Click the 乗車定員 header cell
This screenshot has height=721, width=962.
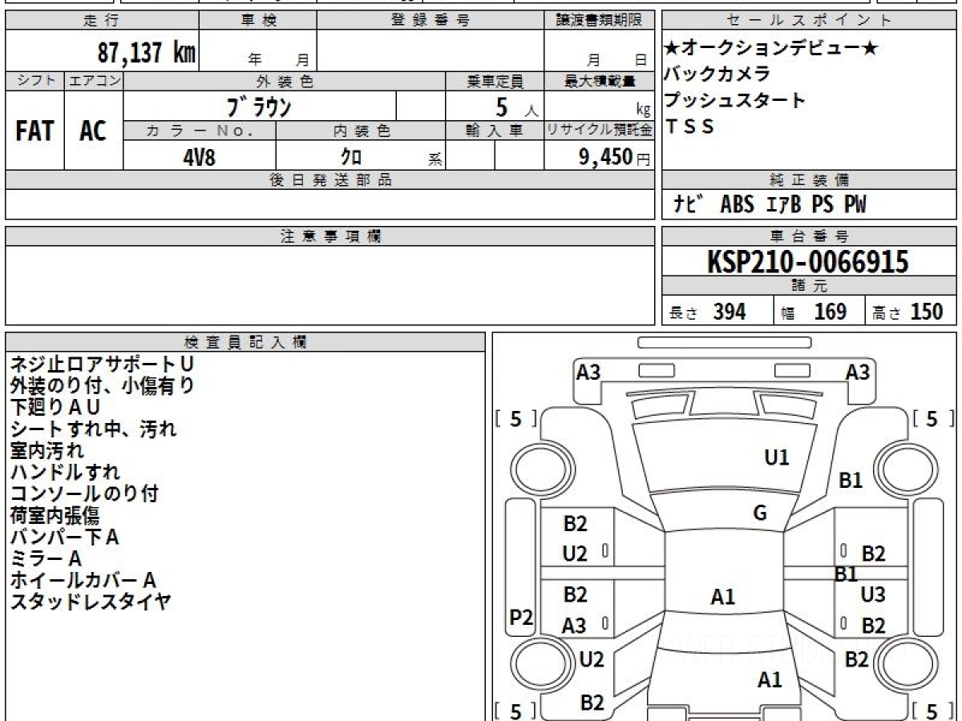(x=495, y=81)
